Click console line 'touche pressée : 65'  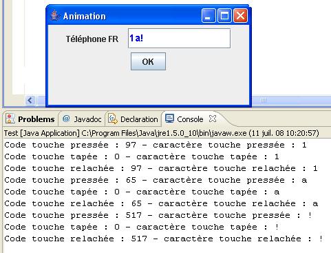(x=156, y=180)
